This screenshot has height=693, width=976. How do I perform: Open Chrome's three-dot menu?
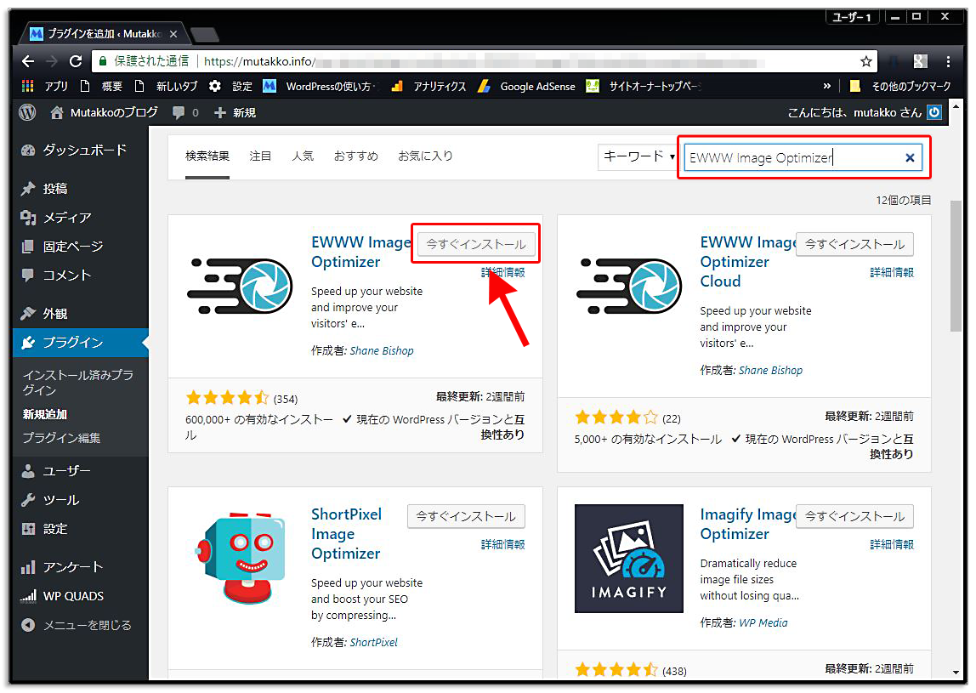(950, 61)
